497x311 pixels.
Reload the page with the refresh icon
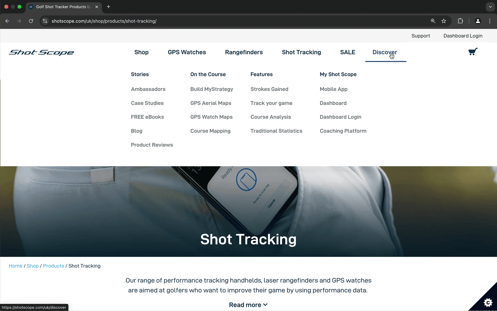click(x=31, y=21)
